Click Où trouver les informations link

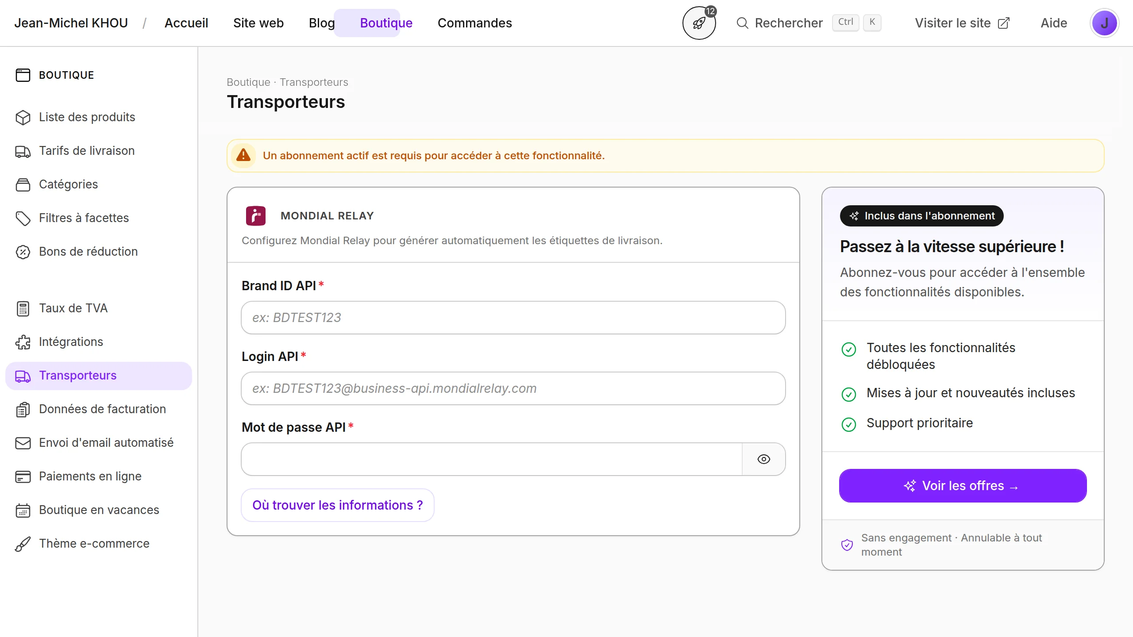(x=337, y=505)
